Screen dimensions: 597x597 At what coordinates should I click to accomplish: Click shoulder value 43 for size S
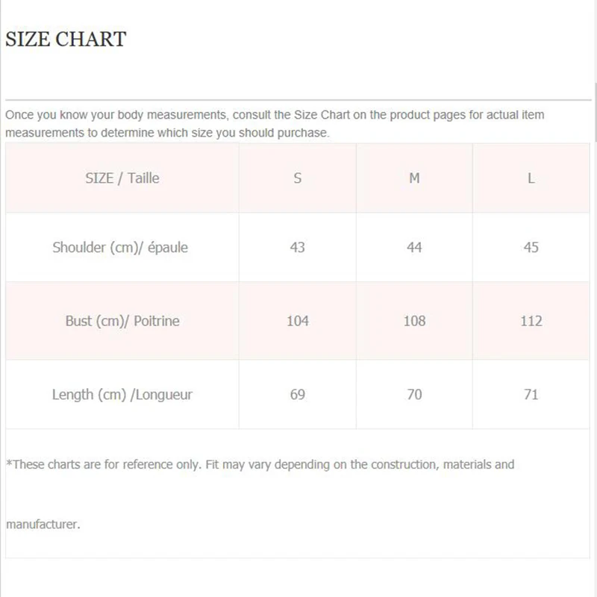[298, 247]
